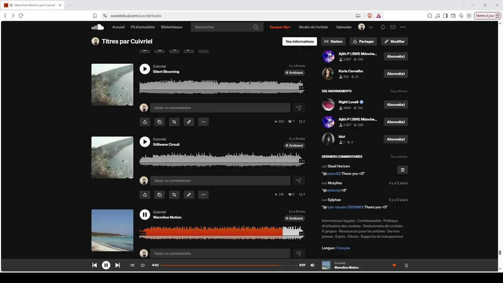Click the Modifier button
The image size is (503, 283).
point(395,41)
